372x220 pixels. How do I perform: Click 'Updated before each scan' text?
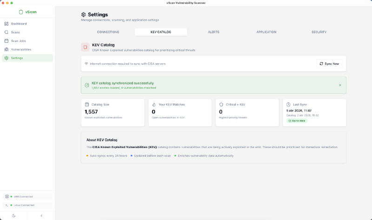pyautogui.click(x=153, y=156)
